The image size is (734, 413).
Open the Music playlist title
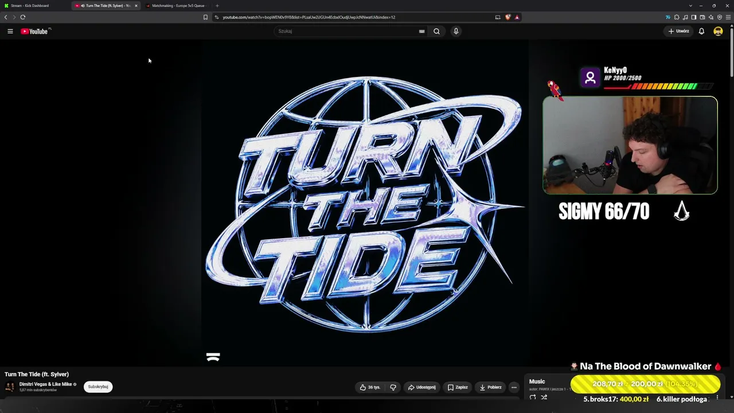pos(537,381)
